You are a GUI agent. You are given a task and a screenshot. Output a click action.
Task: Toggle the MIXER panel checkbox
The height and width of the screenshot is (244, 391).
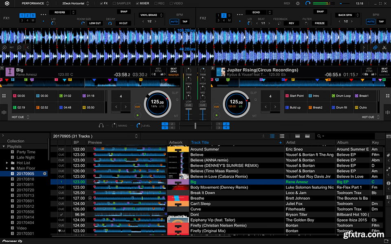click(136, 3)
